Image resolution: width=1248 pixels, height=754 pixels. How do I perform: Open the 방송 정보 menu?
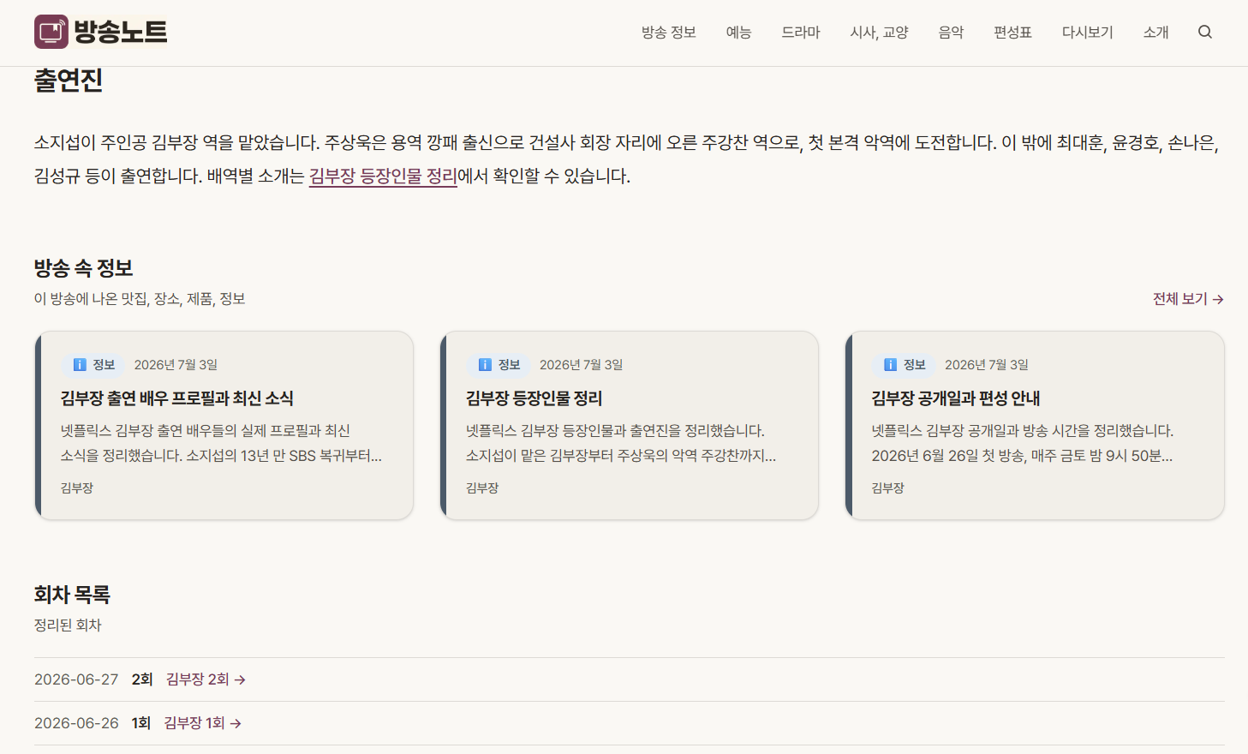tap(669, 33)
